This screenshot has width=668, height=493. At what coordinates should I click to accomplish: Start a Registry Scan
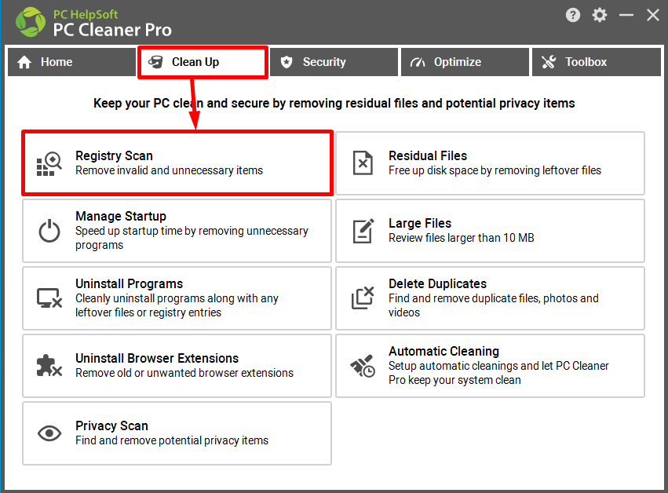click(x=177, y=163)
